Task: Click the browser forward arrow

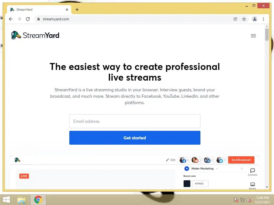Action: coord(19,19)
